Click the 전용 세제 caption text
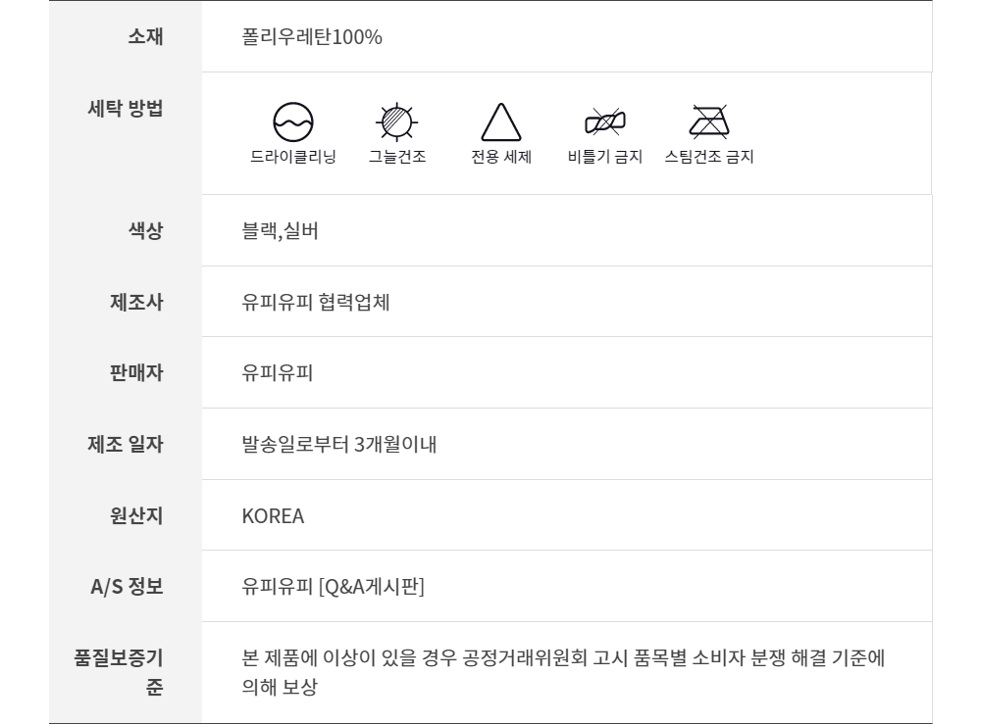This screenshot has width=981, height=724. point(501,157)
